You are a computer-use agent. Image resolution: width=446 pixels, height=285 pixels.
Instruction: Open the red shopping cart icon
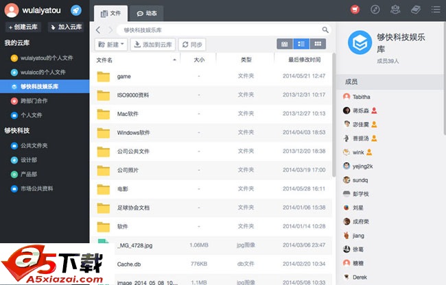355,10
